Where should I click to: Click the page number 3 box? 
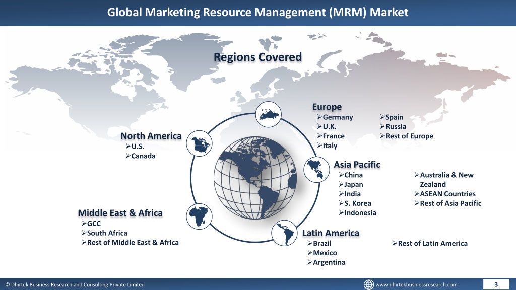click(x=496, y=284)
